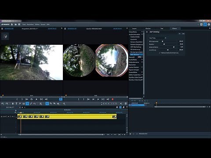Set out-point in program monitor
Image resolution: width=211 pixels, height=158 pixels.
tap(22, 99)
